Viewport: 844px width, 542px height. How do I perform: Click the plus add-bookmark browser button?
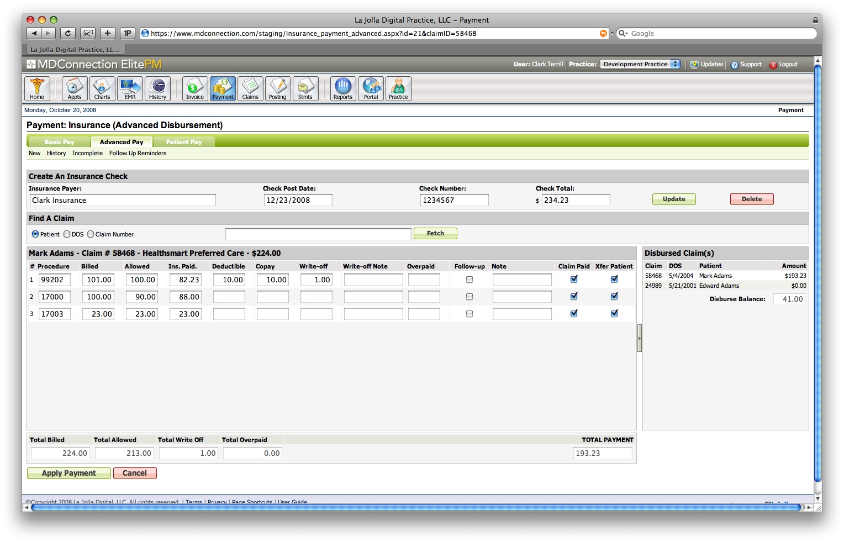(x=108, y=33)
